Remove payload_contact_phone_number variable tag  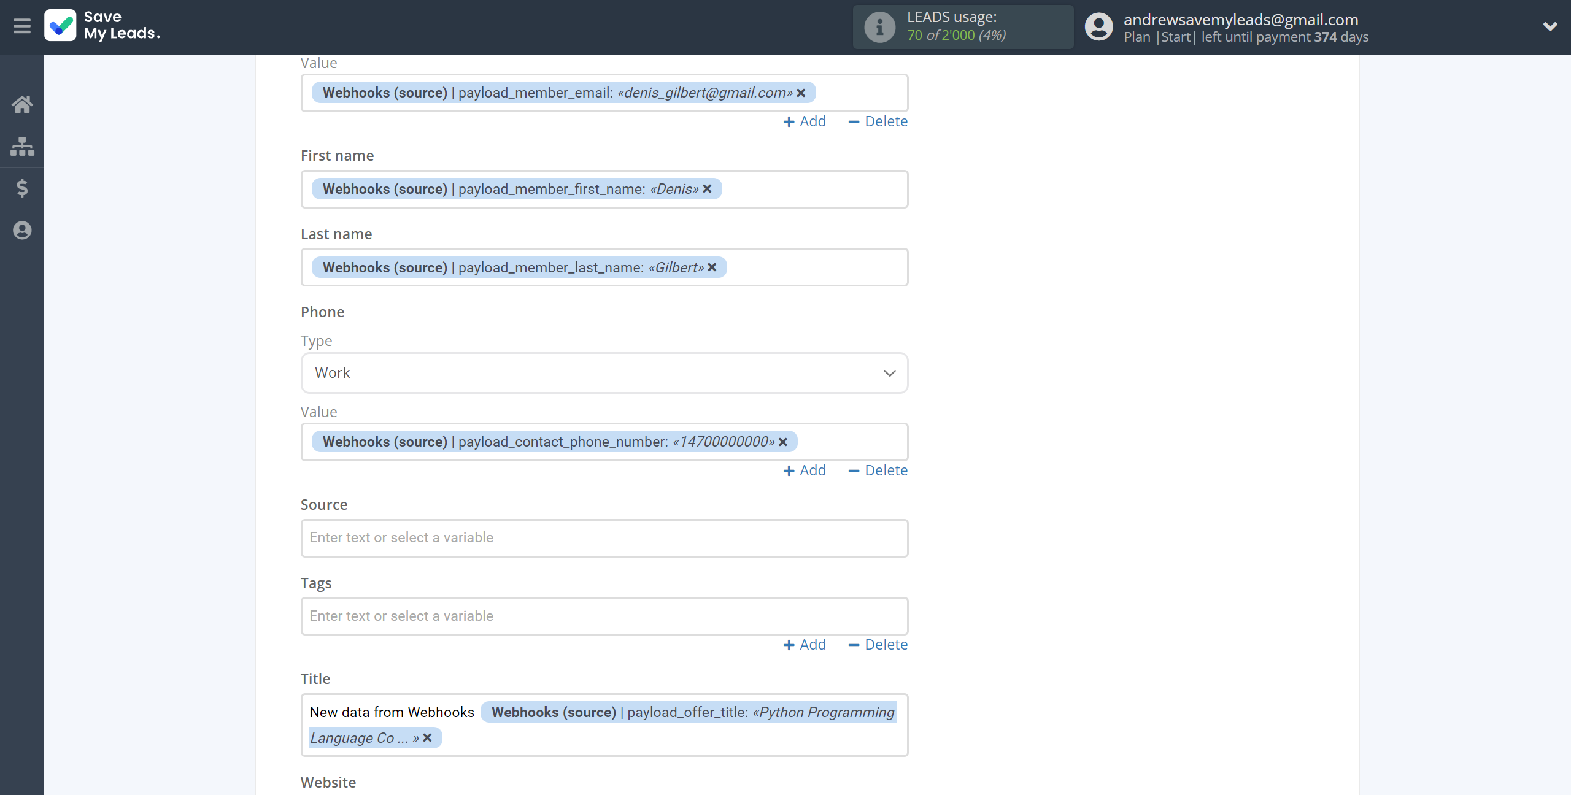click(x=786, y=441)
